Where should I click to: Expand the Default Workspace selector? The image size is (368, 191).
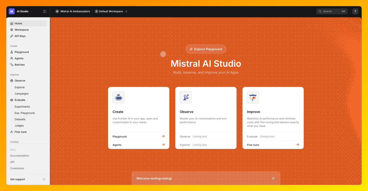pos(111,11)
